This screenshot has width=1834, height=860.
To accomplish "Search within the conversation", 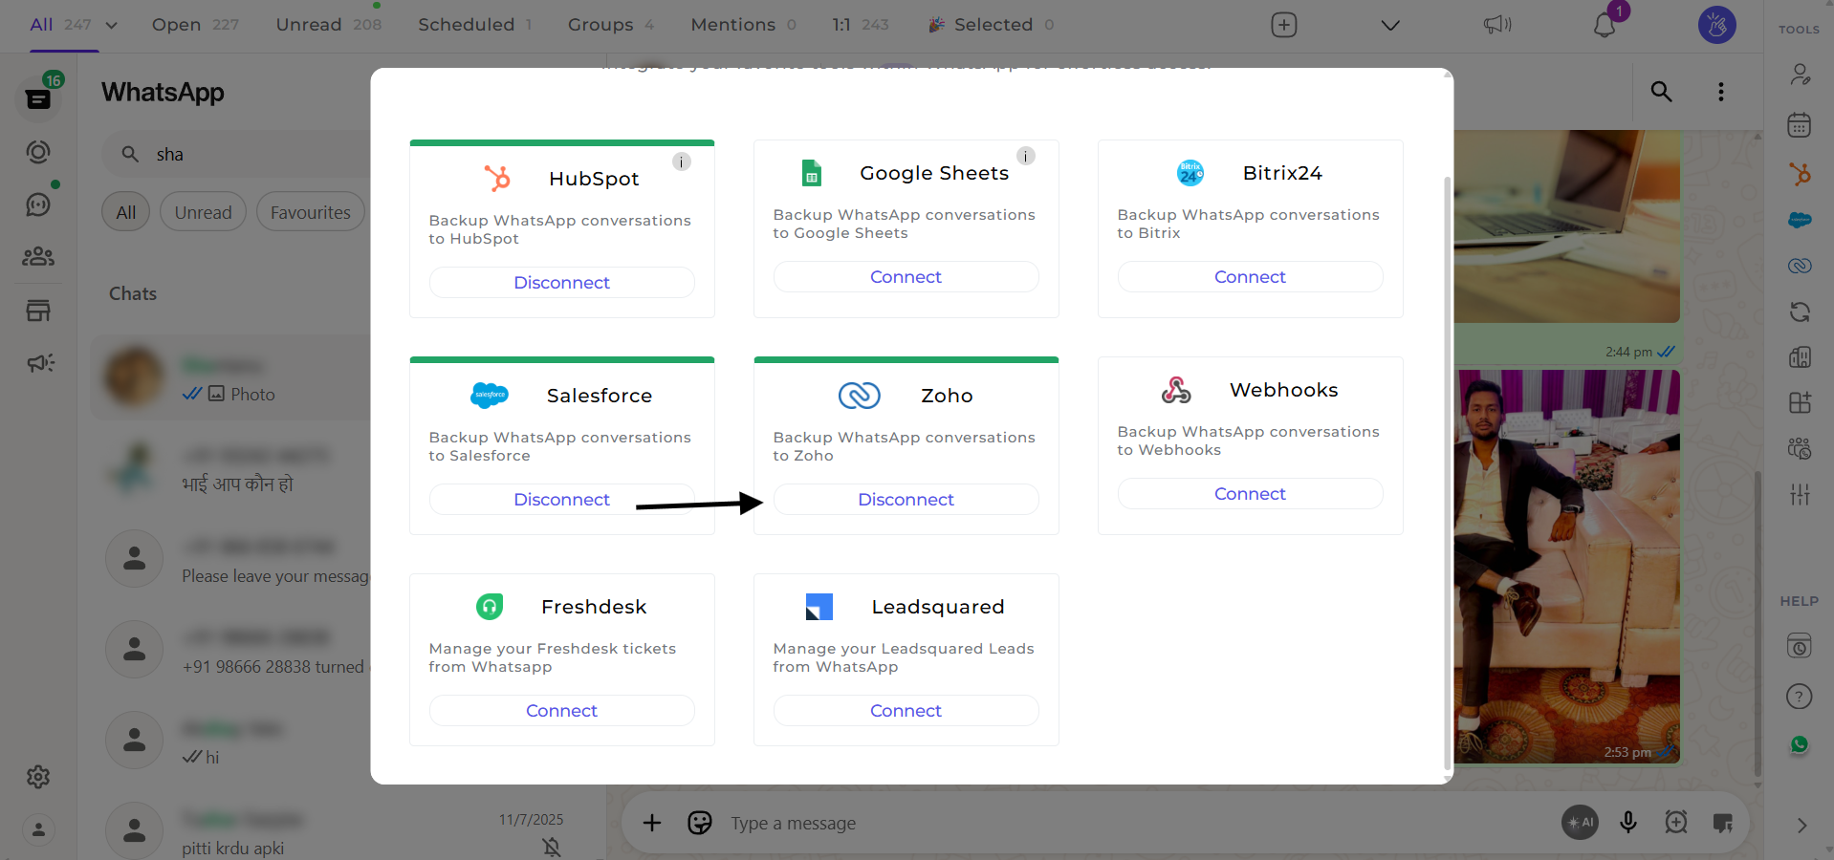I will tap(1661, 92).
